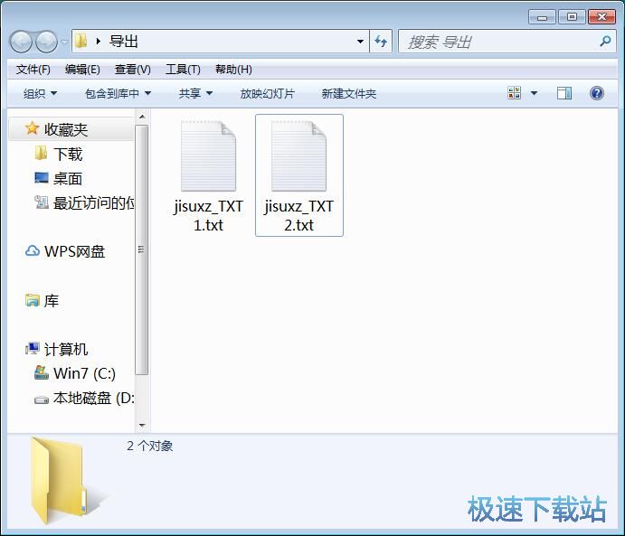Click the 2 个对象 status text

150,446
